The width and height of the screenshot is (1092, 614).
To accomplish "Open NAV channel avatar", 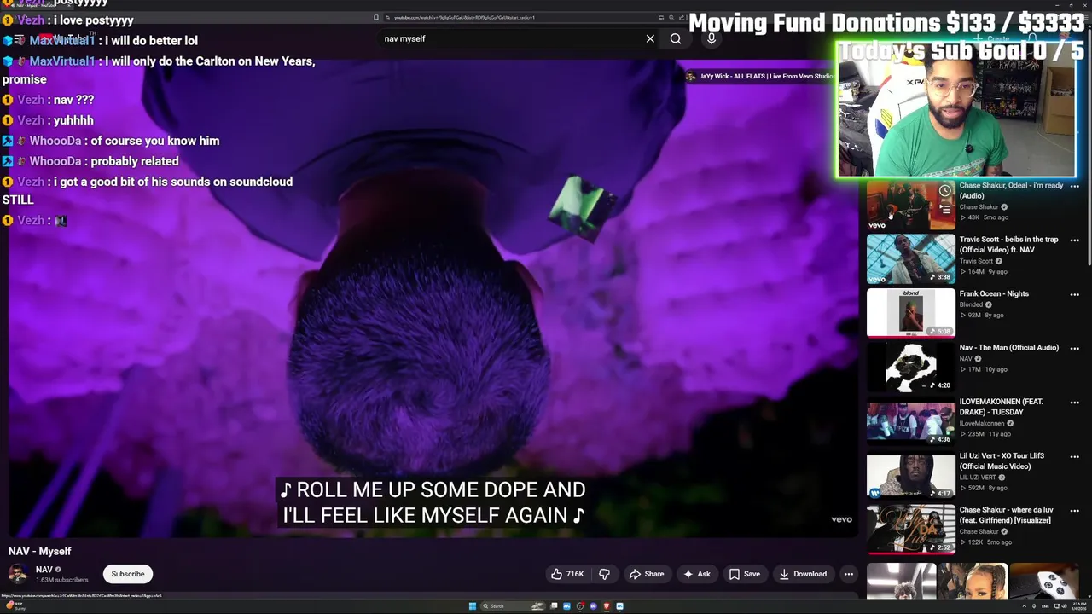I will [x=18, y=573].
